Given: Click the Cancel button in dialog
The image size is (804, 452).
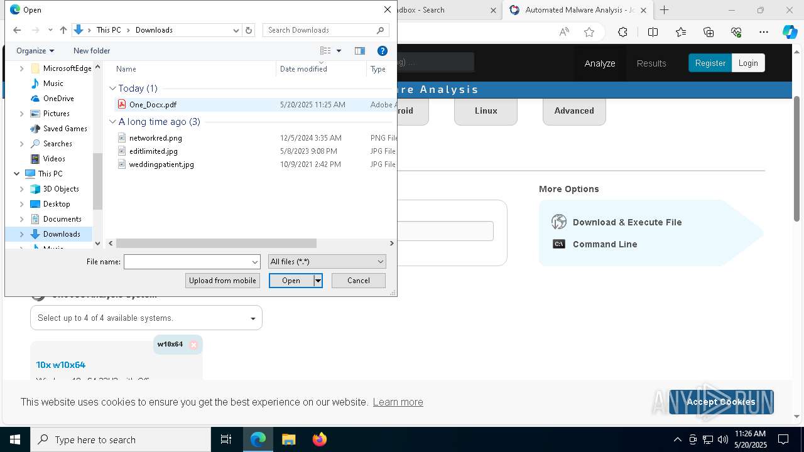Looking at the screenshot, I should tap(359, 281).
